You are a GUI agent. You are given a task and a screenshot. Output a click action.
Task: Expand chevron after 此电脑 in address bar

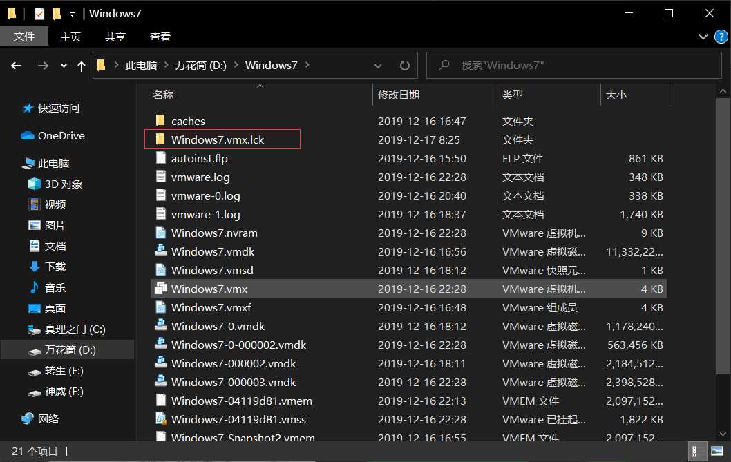[x=166, y=66]
